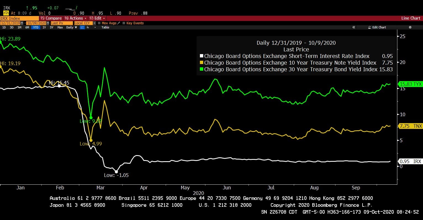Click the green 30 Year Treasury Bond legend swatch
This screenshot has width=423, height=220.
tap(202, 69)
